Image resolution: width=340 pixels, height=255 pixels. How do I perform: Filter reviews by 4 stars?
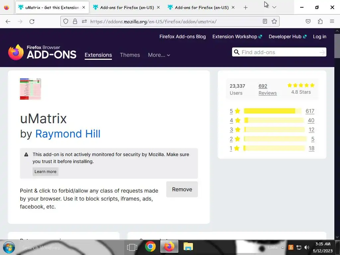click(x=235, y=120)
